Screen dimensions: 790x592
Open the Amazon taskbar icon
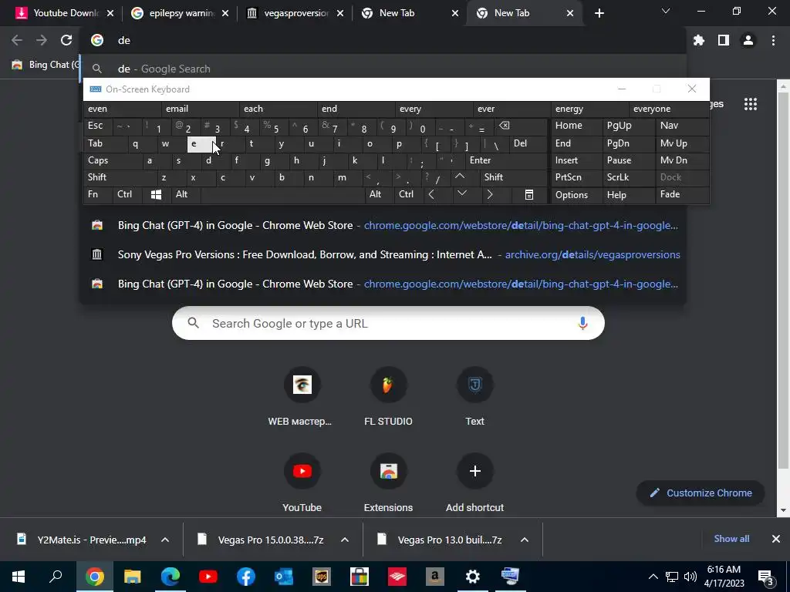(435, 577)
